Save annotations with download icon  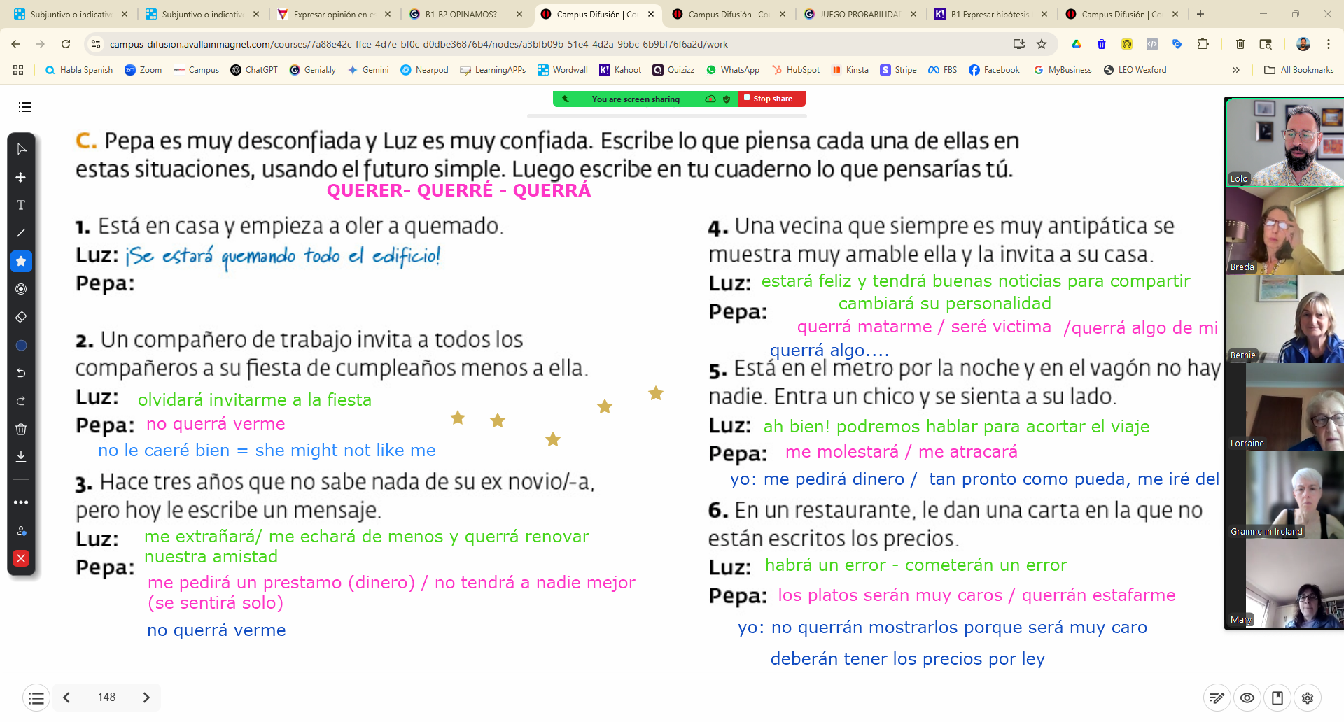[x=21, y=456]
